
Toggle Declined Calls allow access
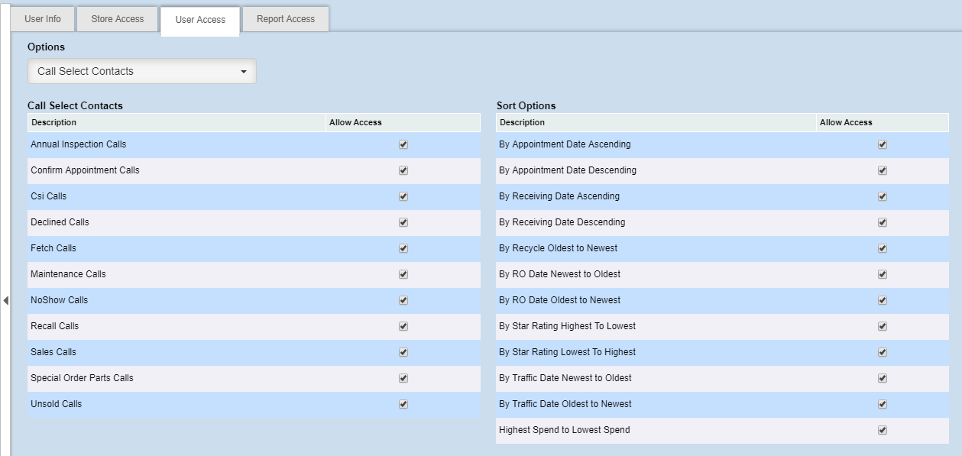(403, 222)
